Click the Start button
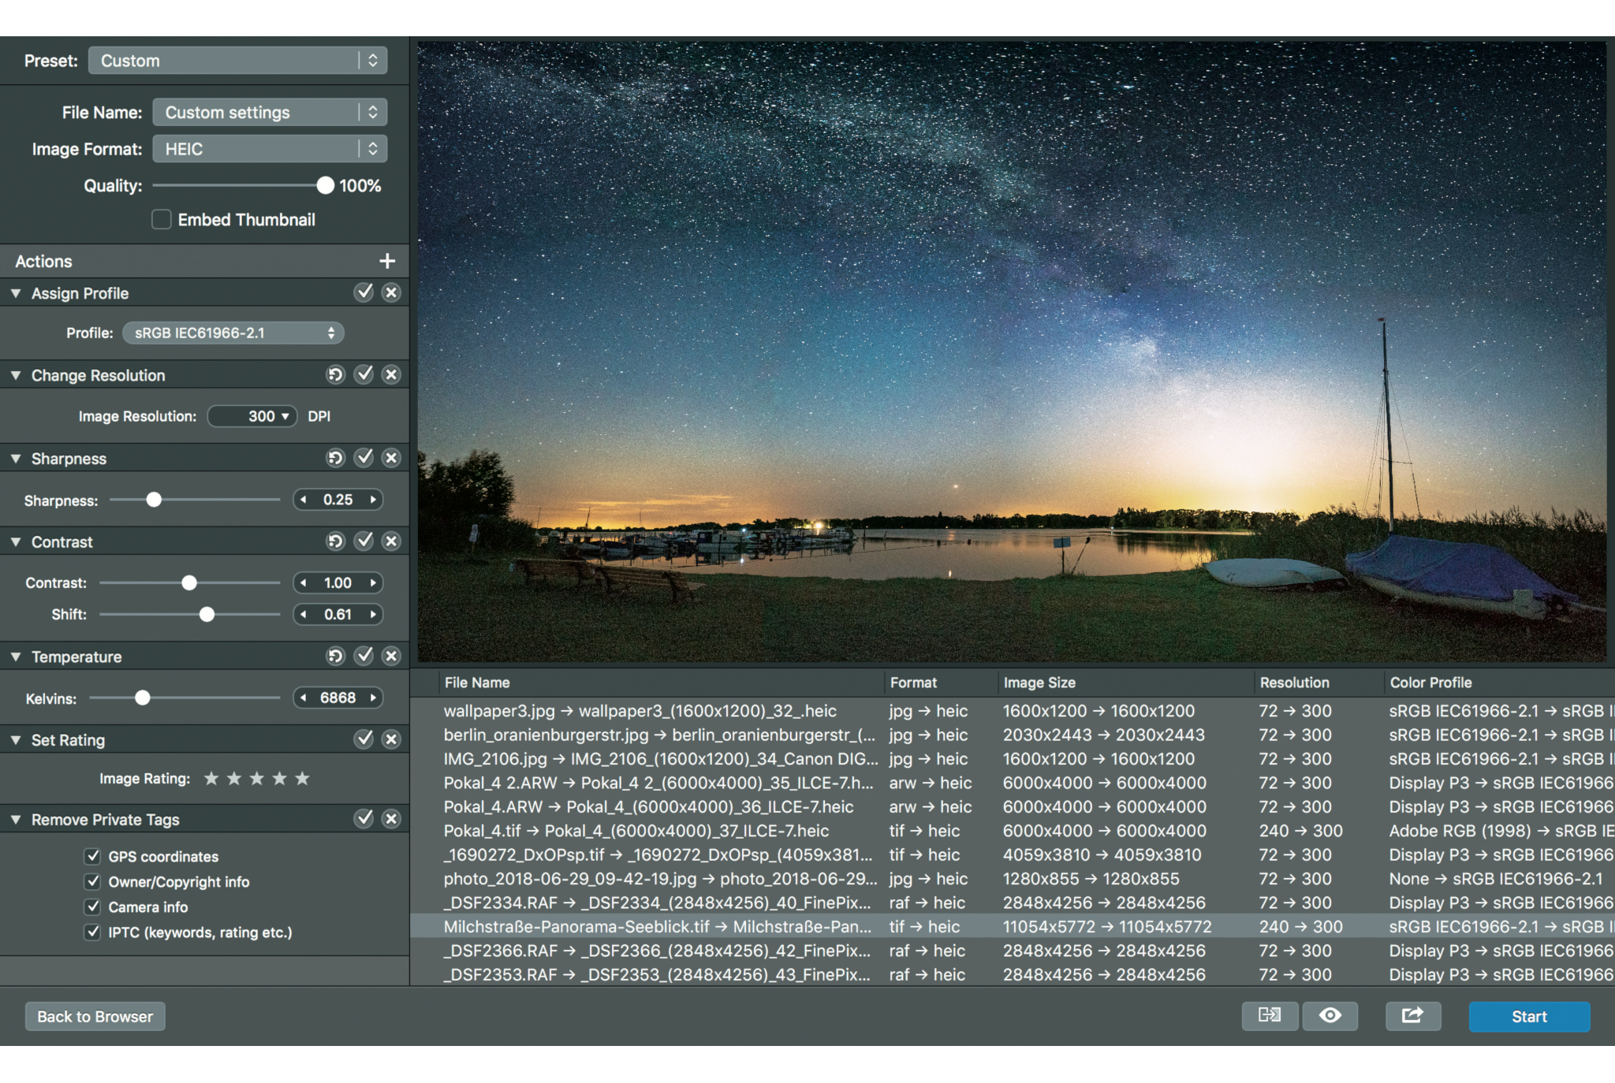This screenshot has height=1083, width=1615. (x=1528, y=1017)
